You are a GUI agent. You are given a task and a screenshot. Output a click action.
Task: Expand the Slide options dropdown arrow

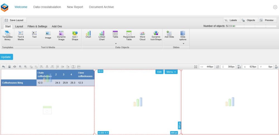184,44
